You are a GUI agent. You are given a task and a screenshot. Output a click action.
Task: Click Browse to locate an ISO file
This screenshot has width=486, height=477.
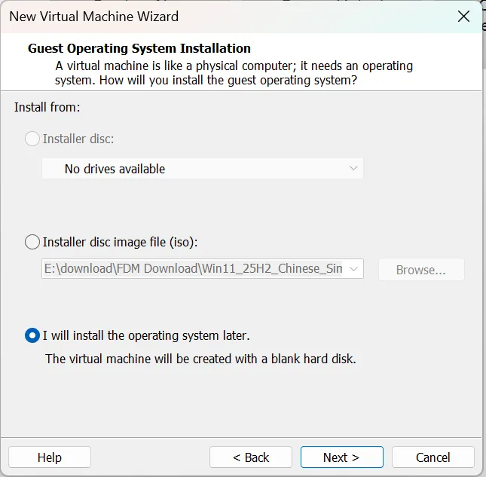[421, 270]
